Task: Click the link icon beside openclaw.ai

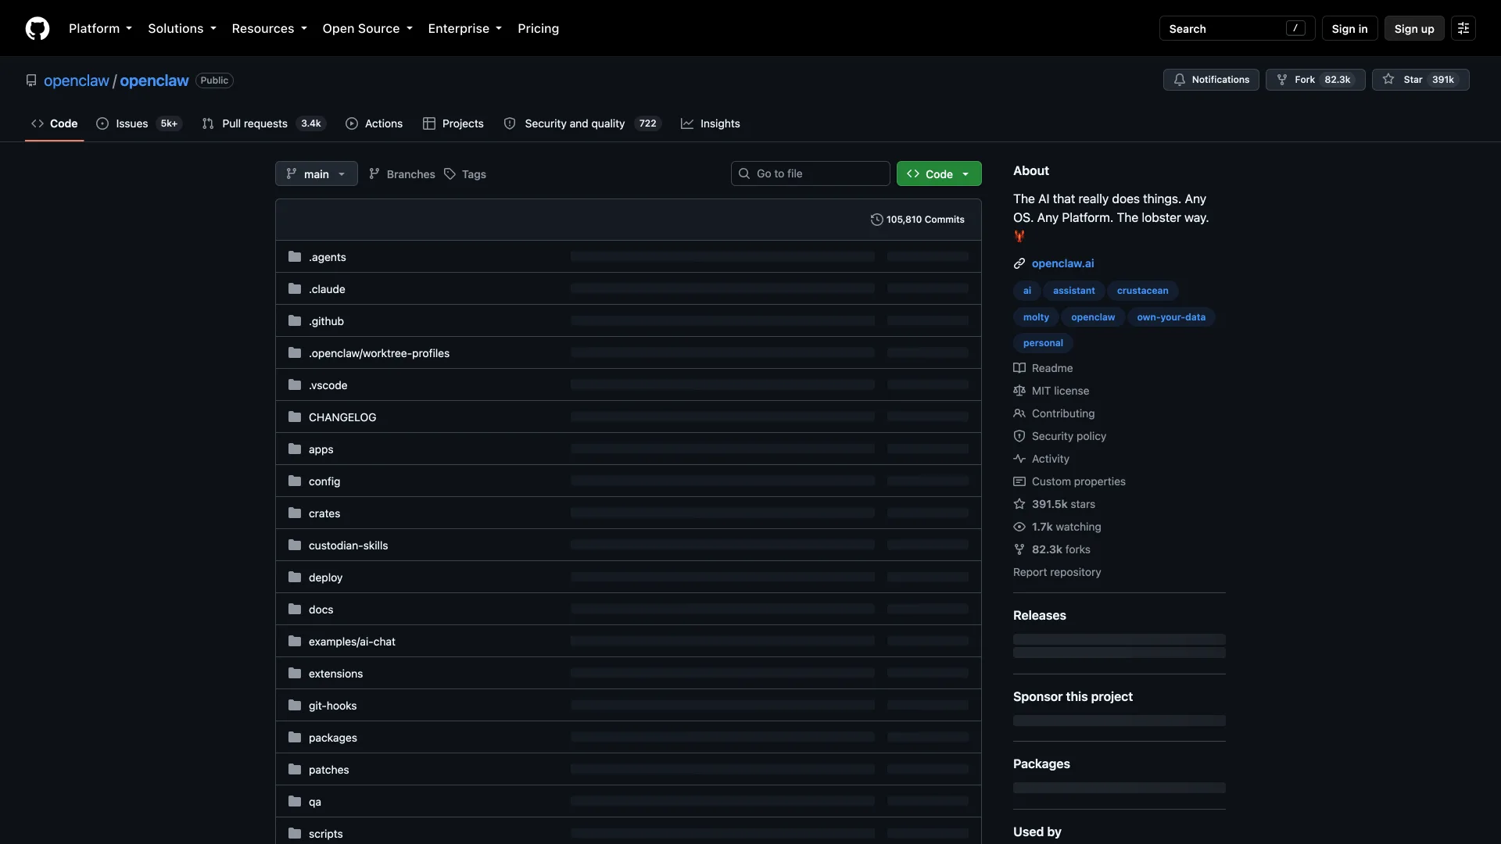Action: 1019,263
